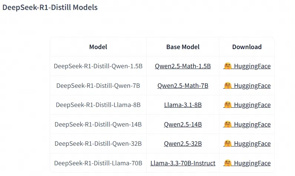Open the Llama-3.1-8B base model link
295x176 pixels.
tap(183, 105)
